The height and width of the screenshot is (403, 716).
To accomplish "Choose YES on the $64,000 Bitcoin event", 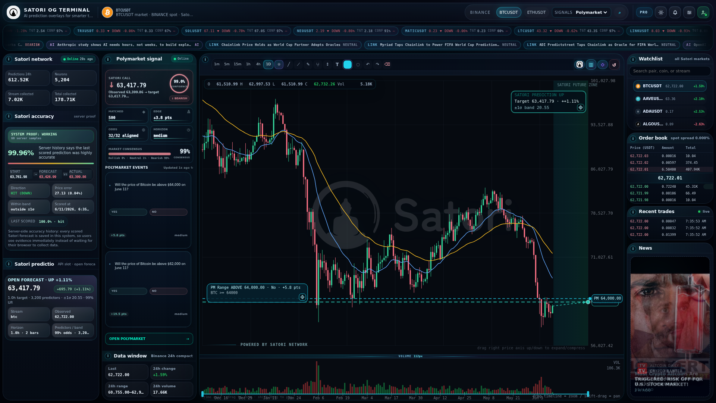I will (x=128, y=212).
